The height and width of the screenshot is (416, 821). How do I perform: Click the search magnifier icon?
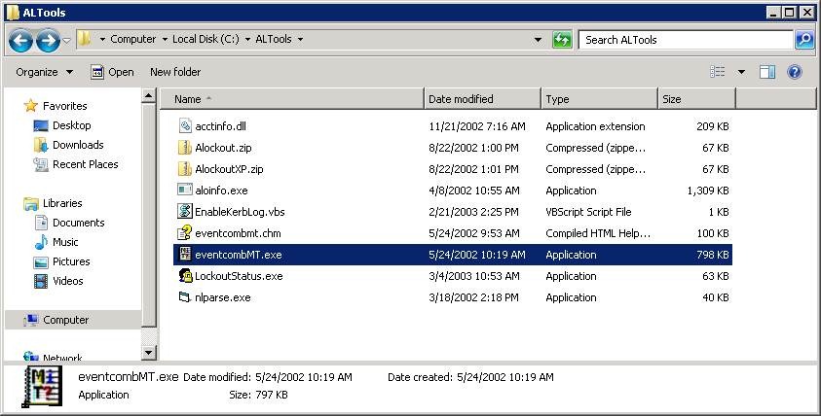pyautogui.click(x=804, y=40)
